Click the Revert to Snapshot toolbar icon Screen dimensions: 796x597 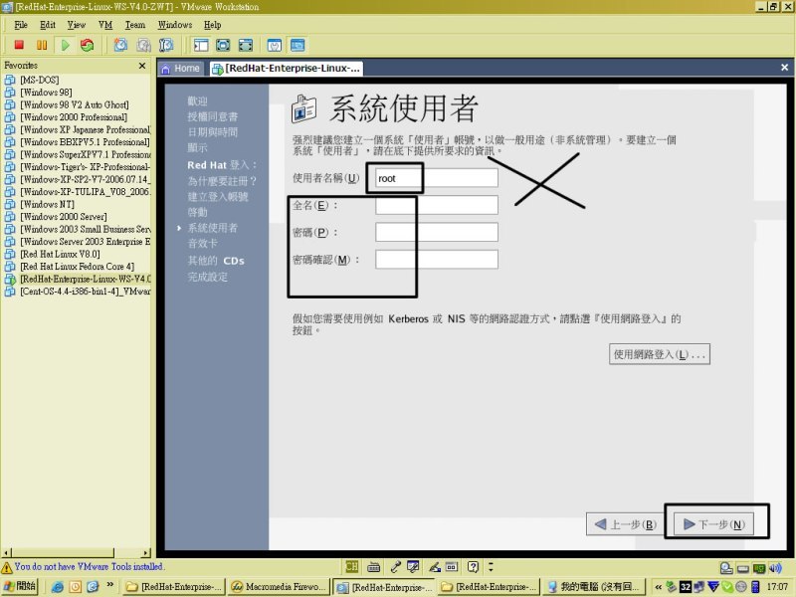pyautogui.click(x=143, y=45)
